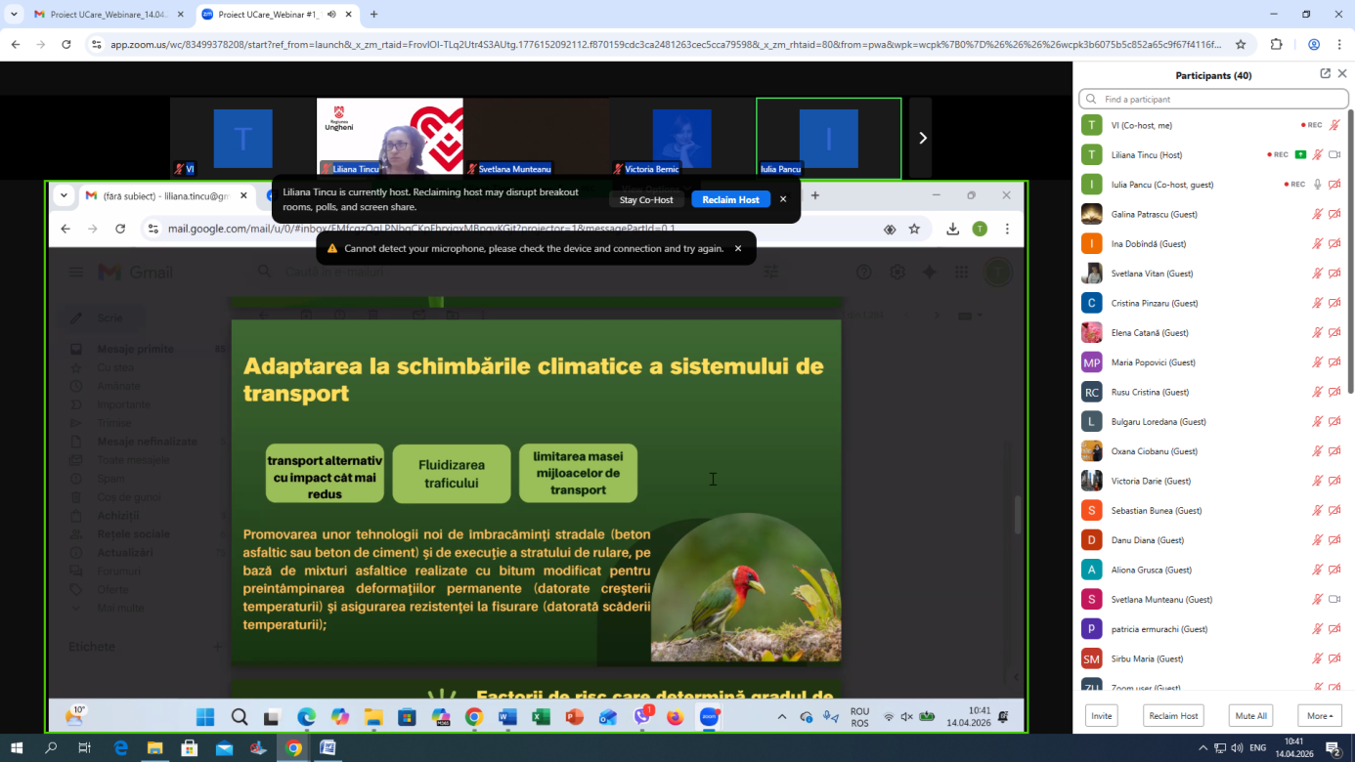1355x762 pixels.
Task: Reload the Zoom page in Chrome
Action: tap(66, 44)
